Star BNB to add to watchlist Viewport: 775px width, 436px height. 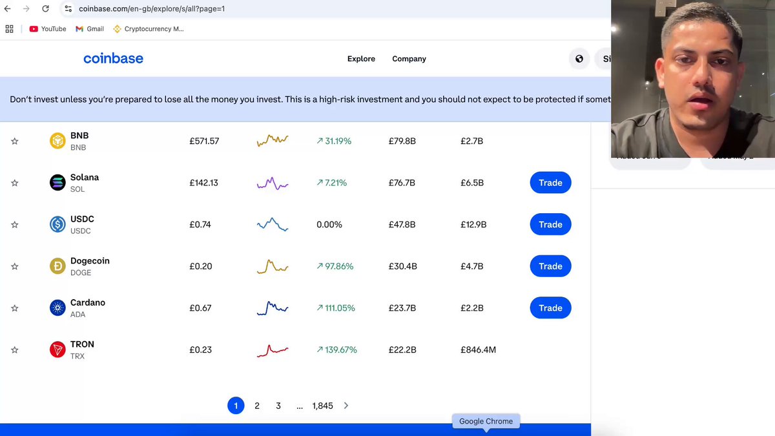pyautogui.click(x=15, y=141)
